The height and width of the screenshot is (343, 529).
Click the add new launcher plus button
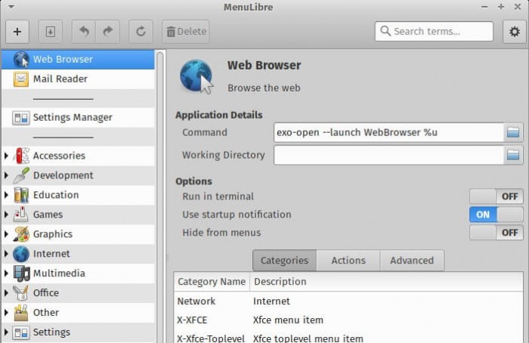pyautogui.click(x=17, y=32)
